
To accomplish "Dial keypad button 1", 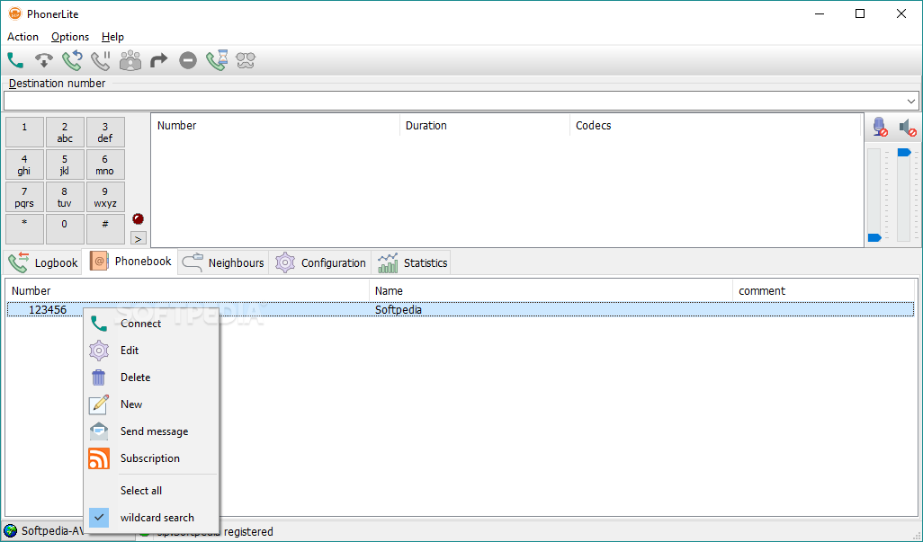I will pyautogui.click(x=24, y=131).
